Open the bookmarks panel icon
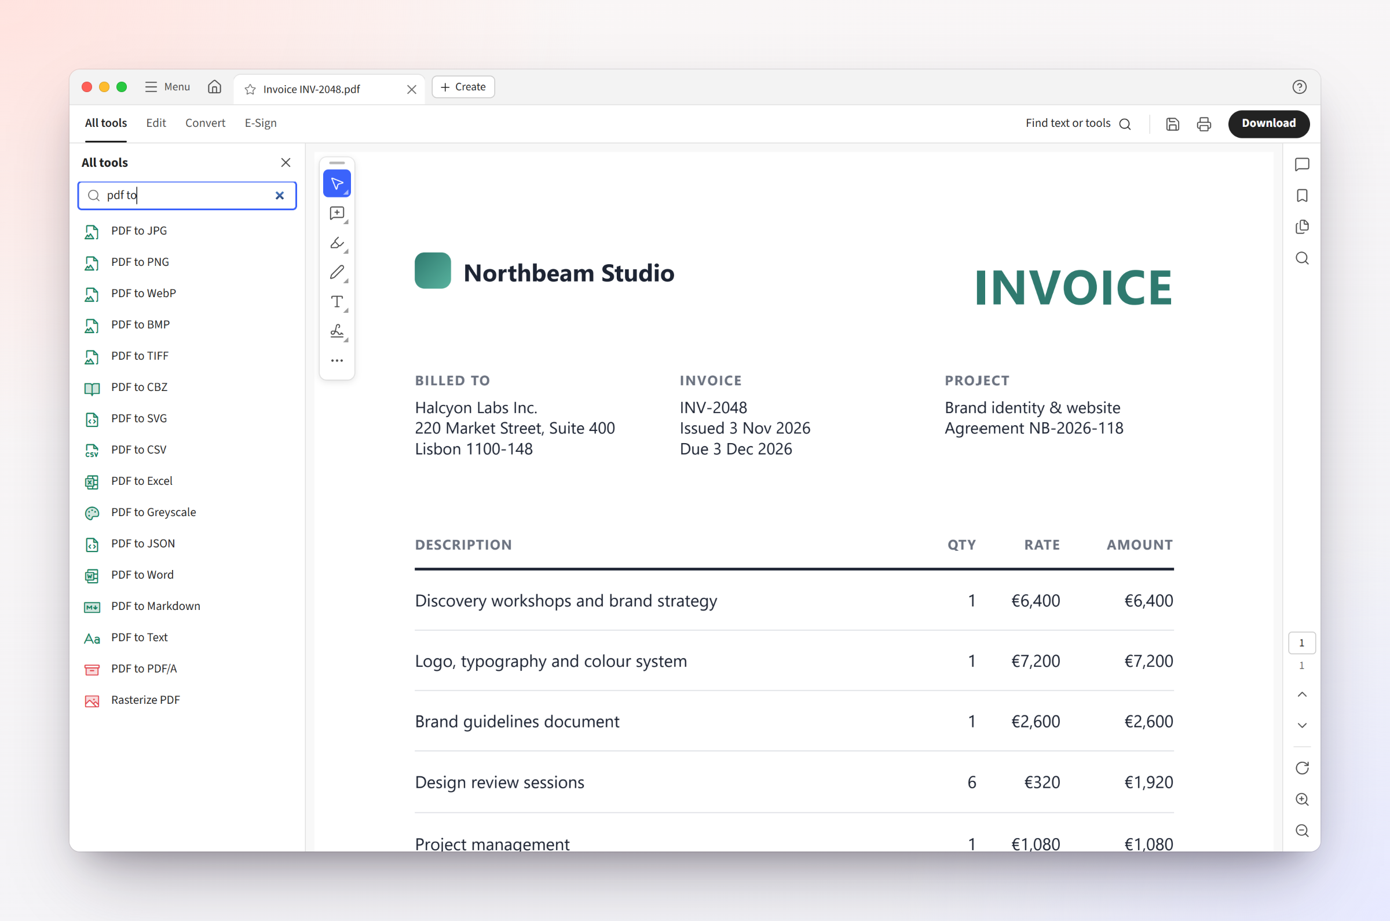 tap(1302, 196)
